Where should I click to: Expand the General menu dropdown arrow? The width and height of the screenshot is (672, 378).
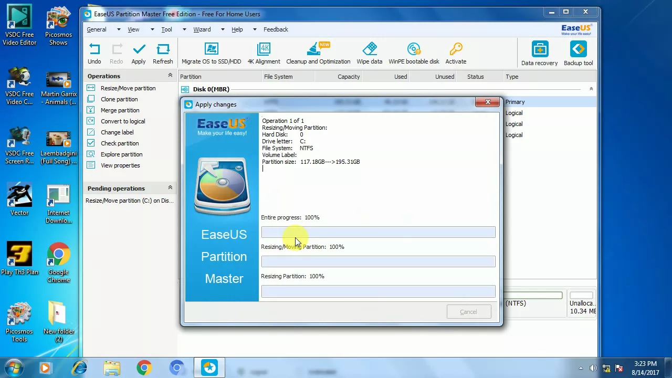coord(119,29)
